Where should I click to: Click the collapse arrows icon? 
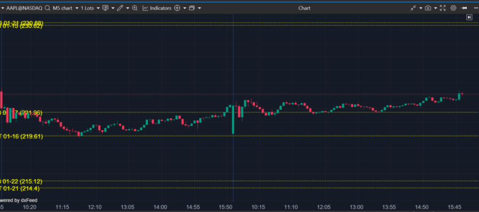(414, 8)
